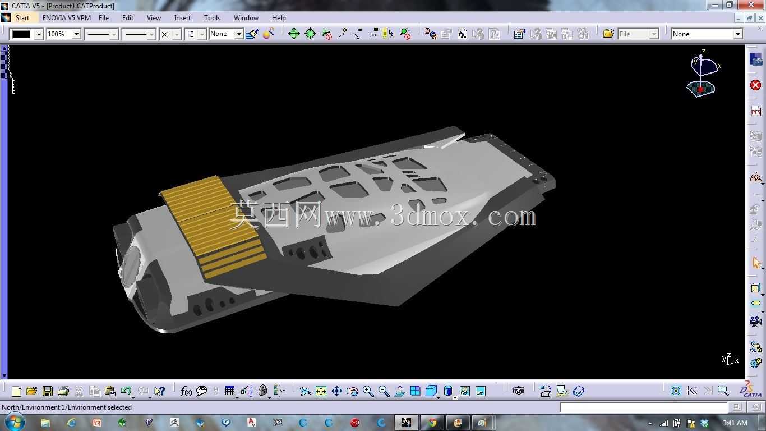This screenshot has height=431, width=766.
Task: Click the Normal View icon
Action: (x=400, y=391)
